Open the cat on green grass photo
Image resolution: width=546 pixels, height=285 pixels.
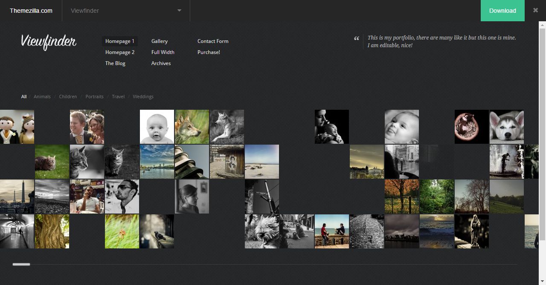tap(52, 162)
